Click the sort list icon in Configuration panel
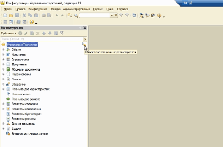 (56, 33)
